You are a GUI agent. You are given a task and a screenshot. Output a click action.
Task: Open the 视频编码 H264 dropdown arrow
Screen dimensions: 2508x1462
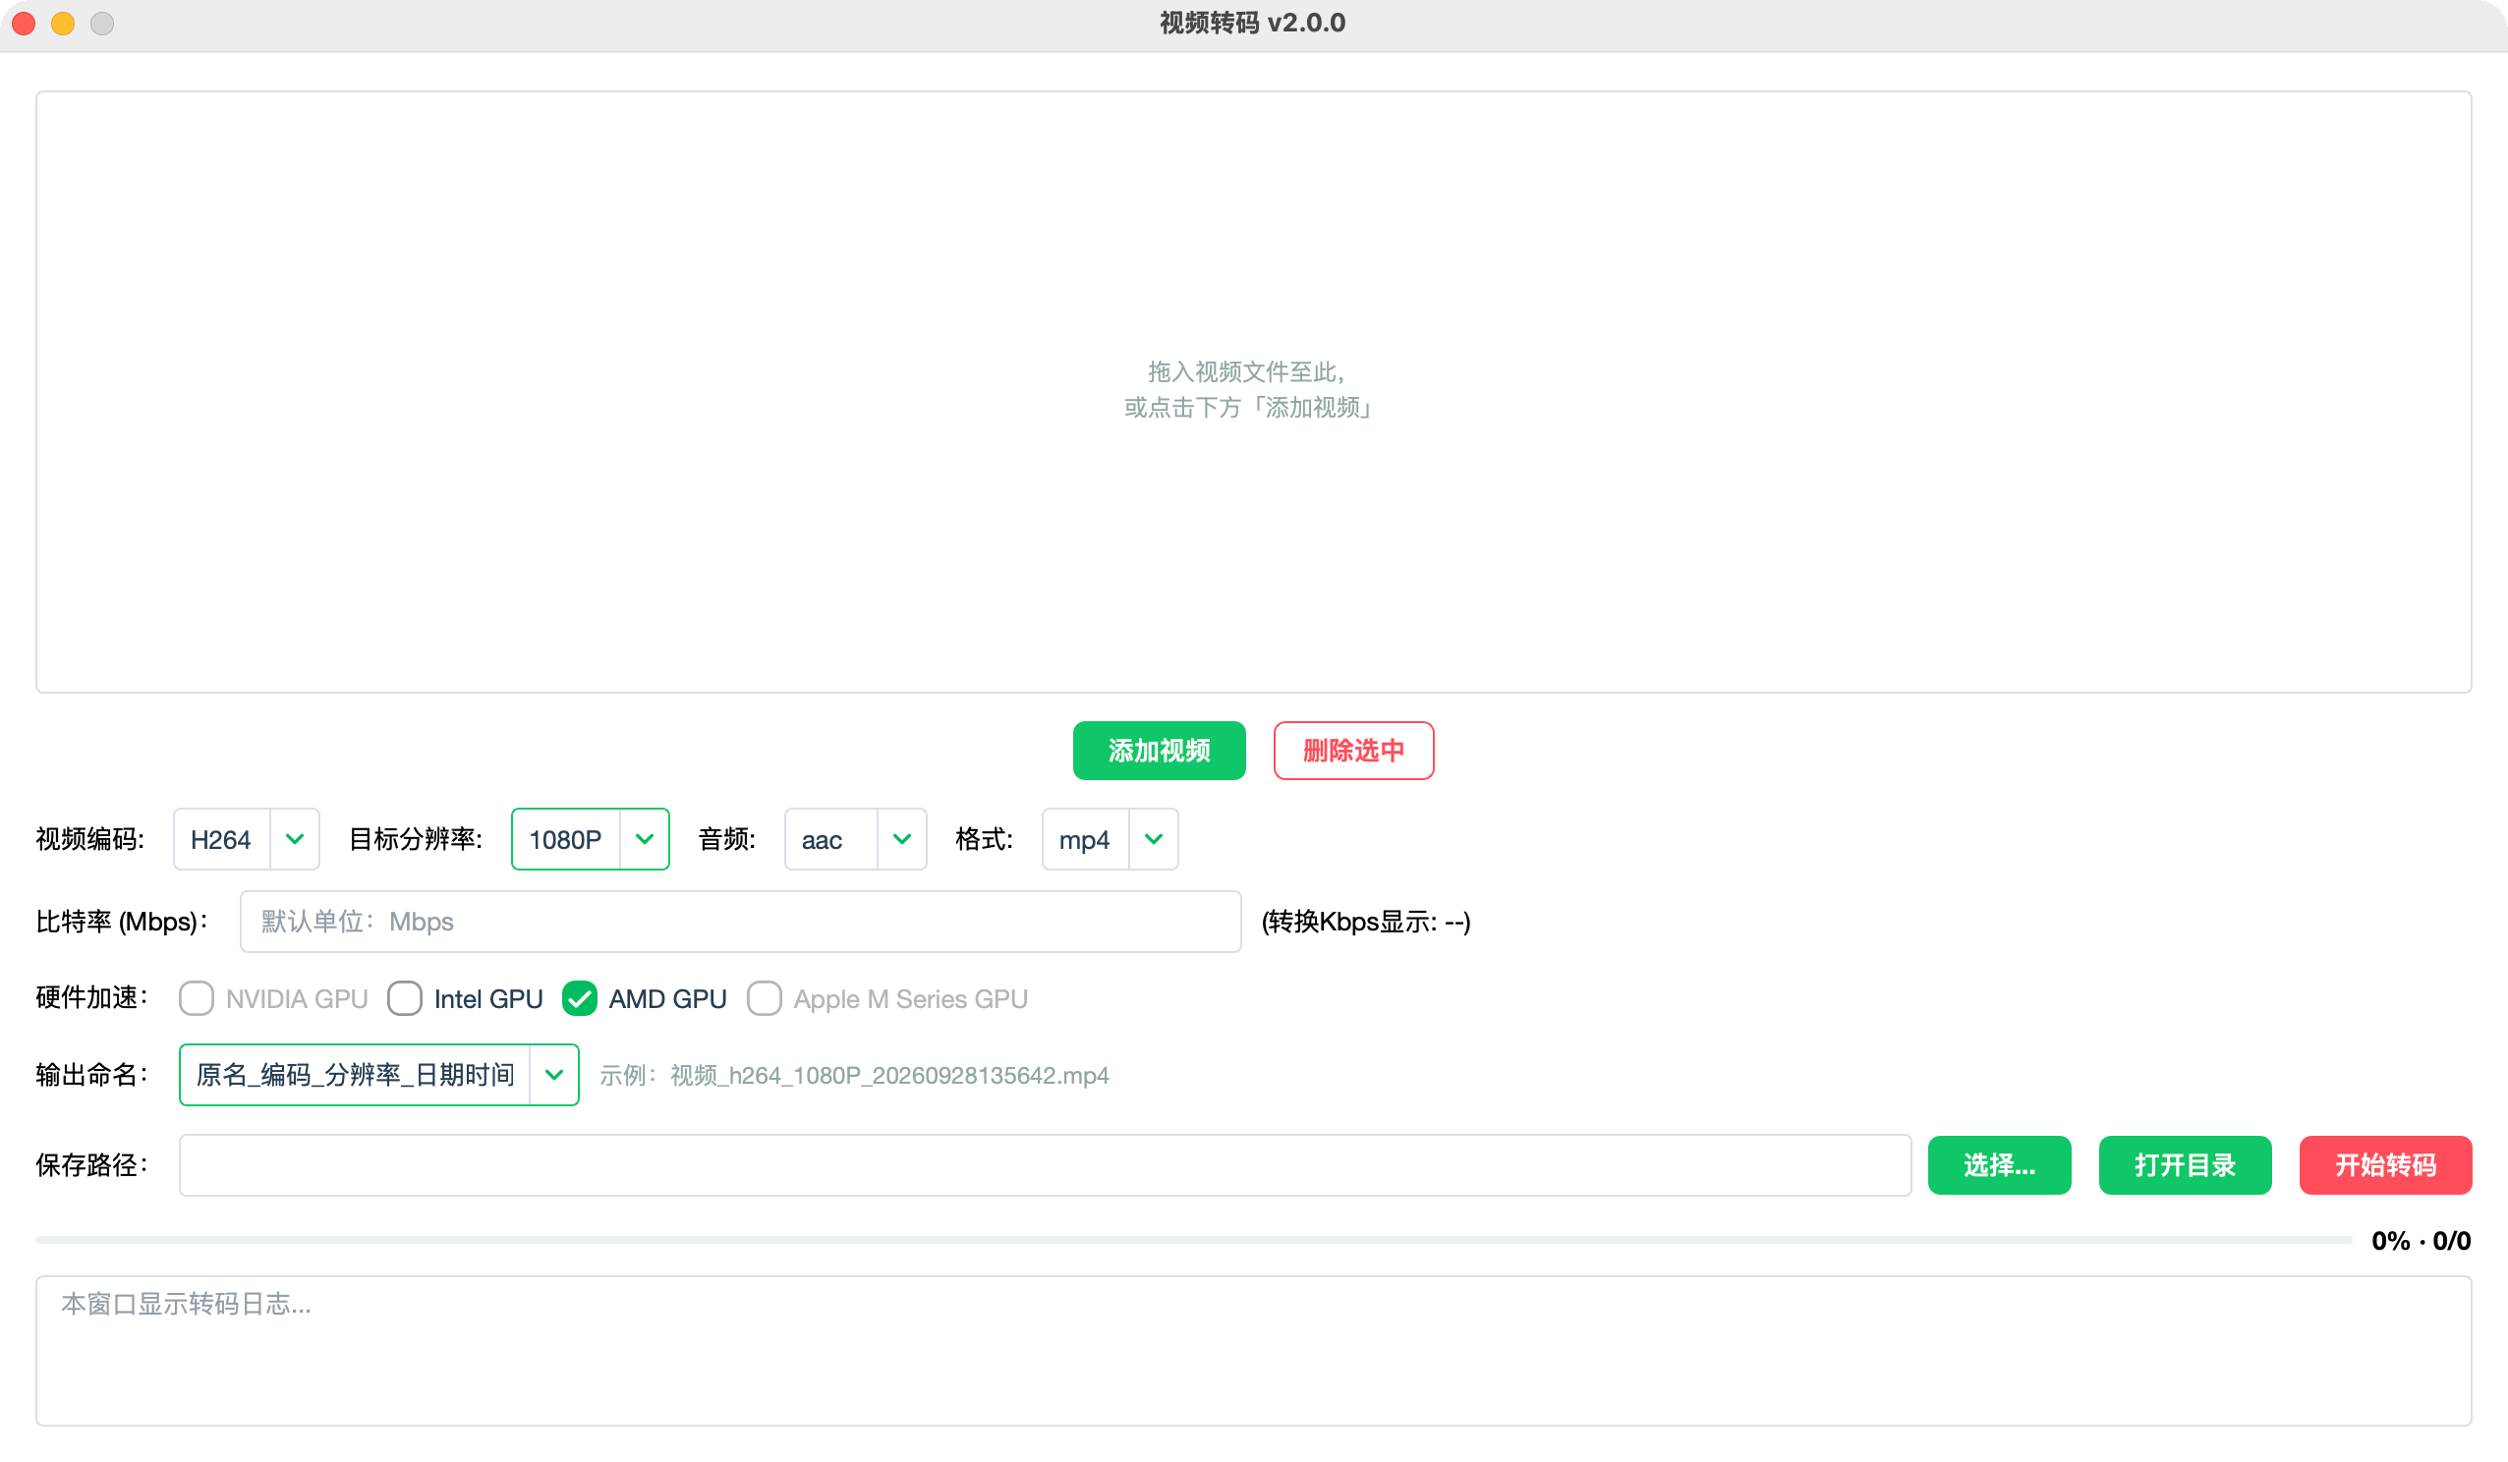pos(295,839)
